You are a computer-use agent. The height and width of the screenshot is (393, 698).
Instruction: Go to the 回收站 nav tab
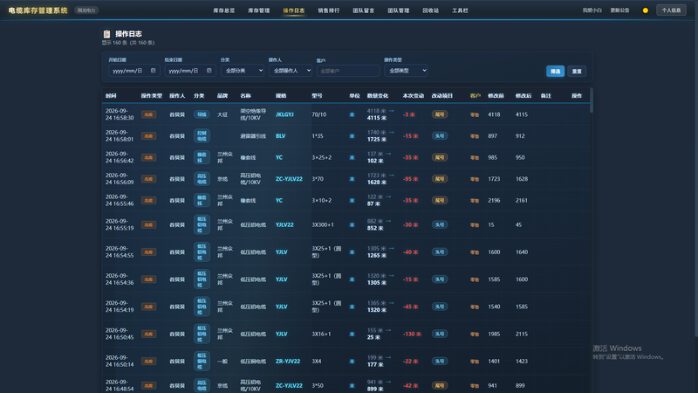tap(430, 10)
